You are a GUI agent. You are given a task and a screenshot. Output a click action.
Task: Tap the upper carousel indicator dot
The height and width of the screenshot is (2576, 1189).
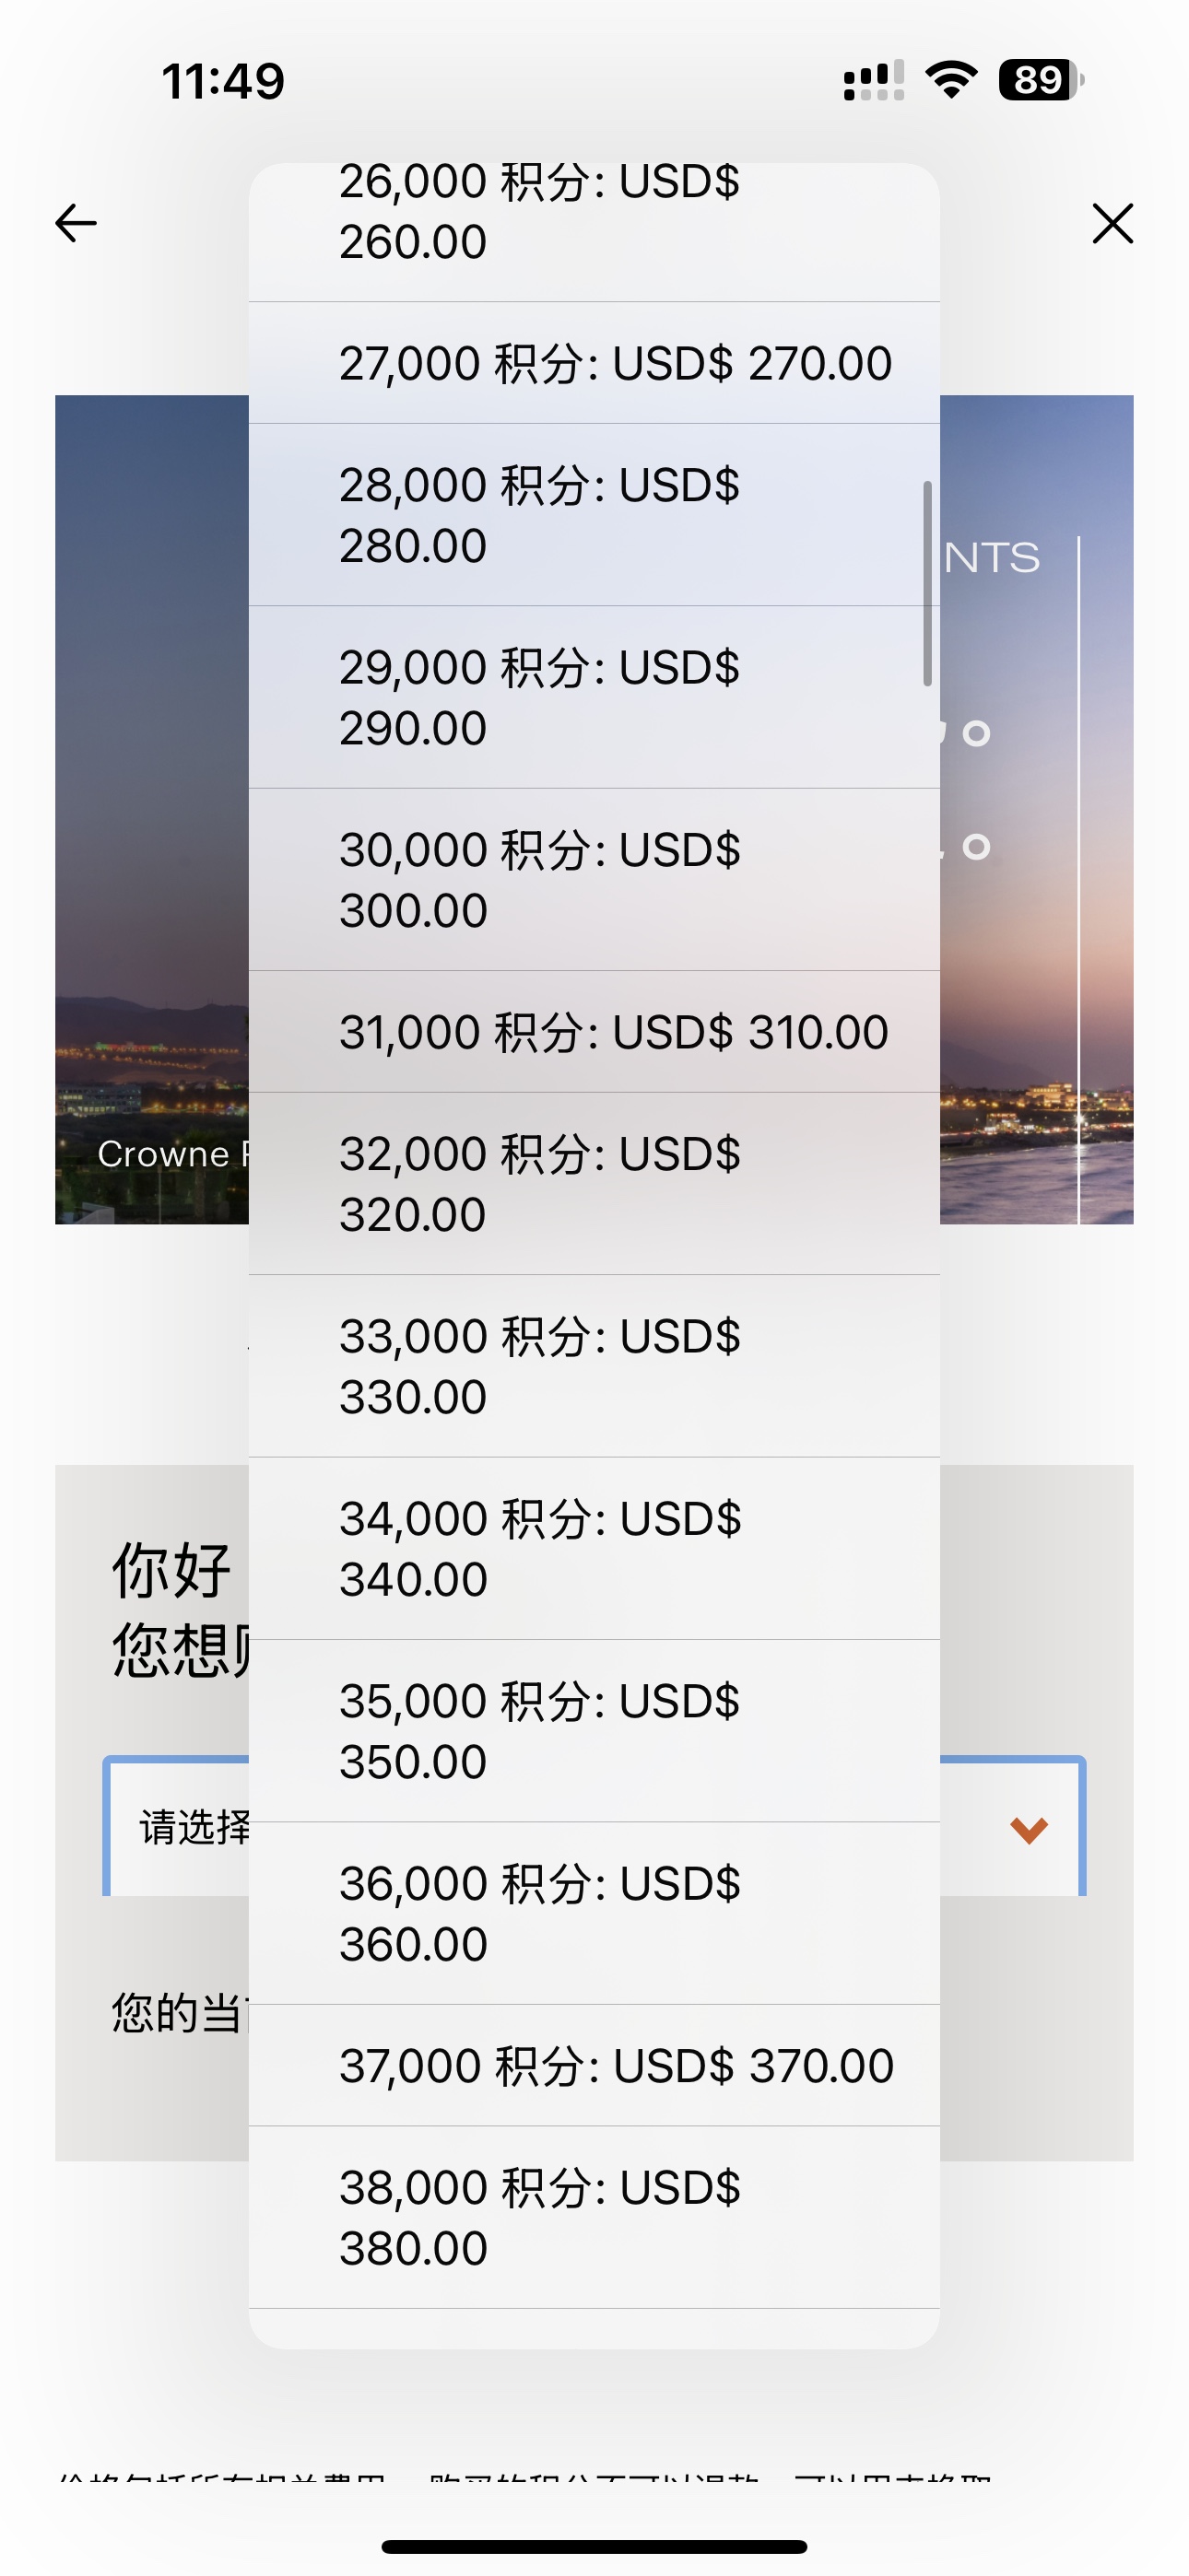click(x=976, y=733)
